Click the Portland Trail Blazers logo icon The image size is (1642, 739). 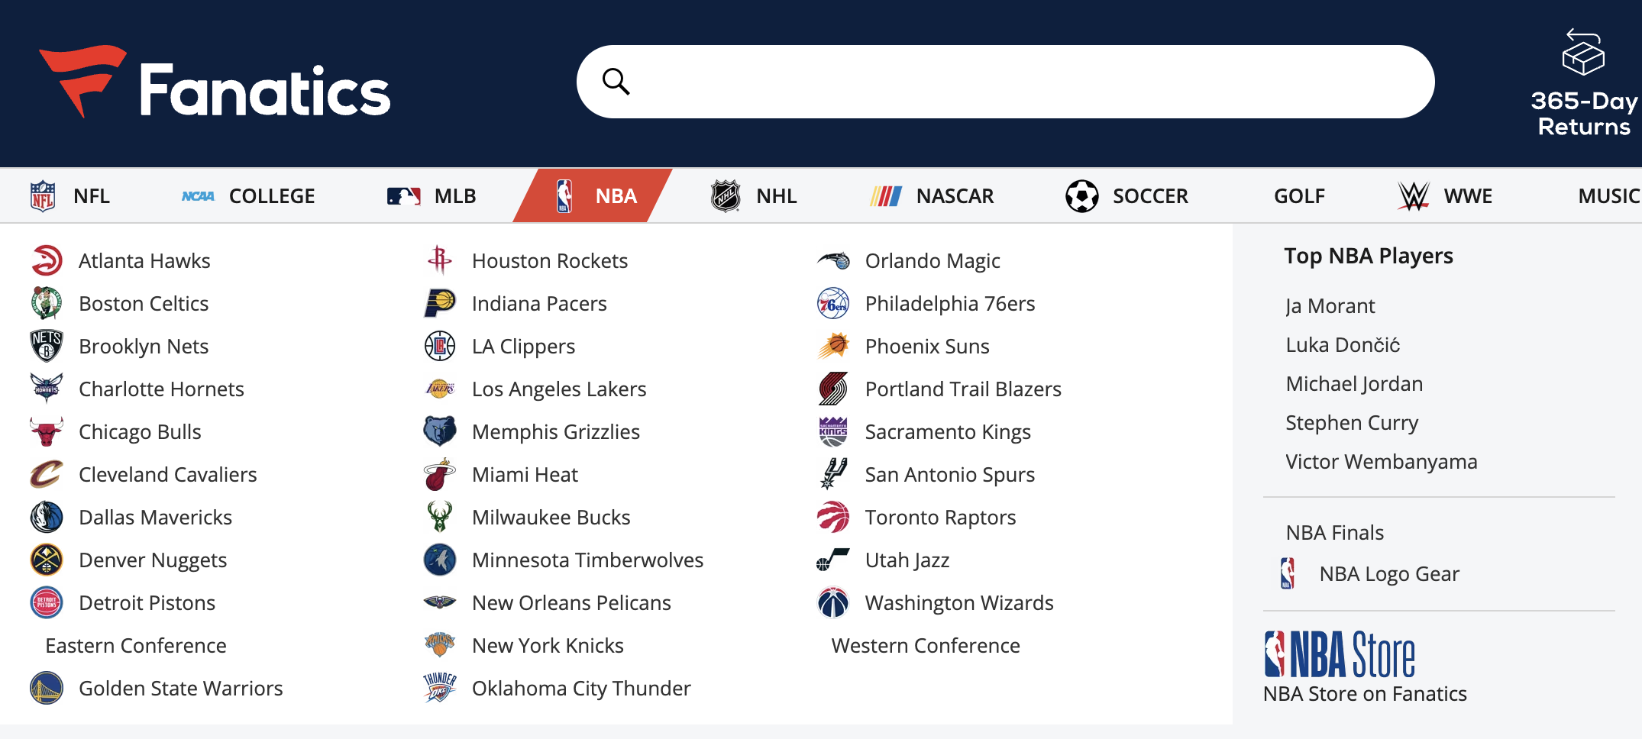click(x=833, y=389)
